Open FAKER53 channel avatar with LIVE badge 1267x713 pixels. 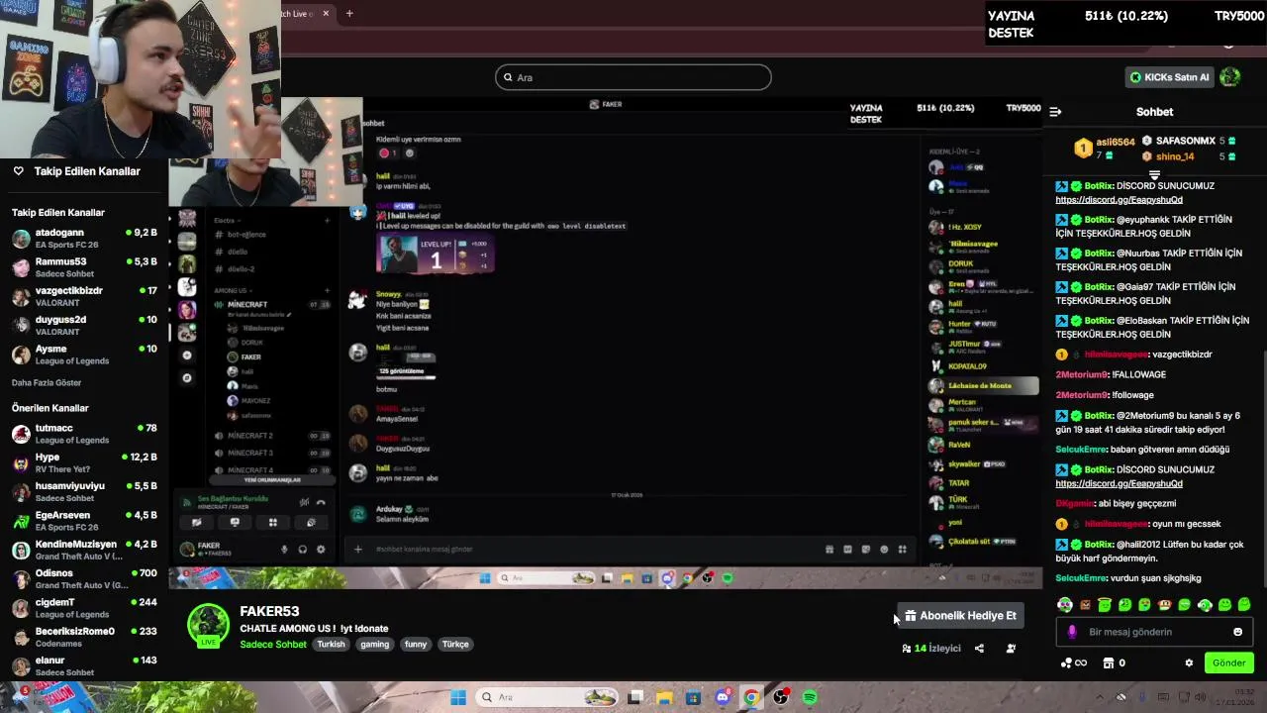(208, 626)
